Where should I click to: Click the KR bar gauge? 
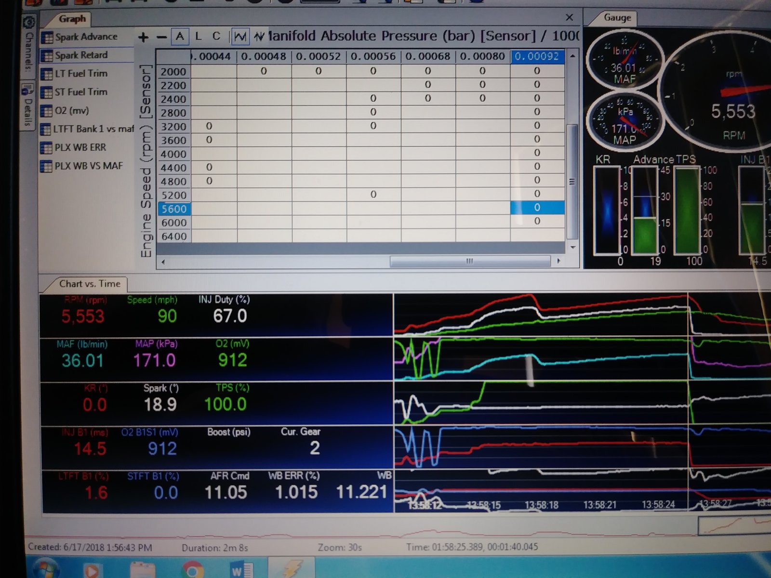coord(608,210)
